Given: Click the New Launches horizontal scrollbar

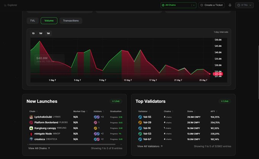Looking at the screenshot, I should point(72,145).
